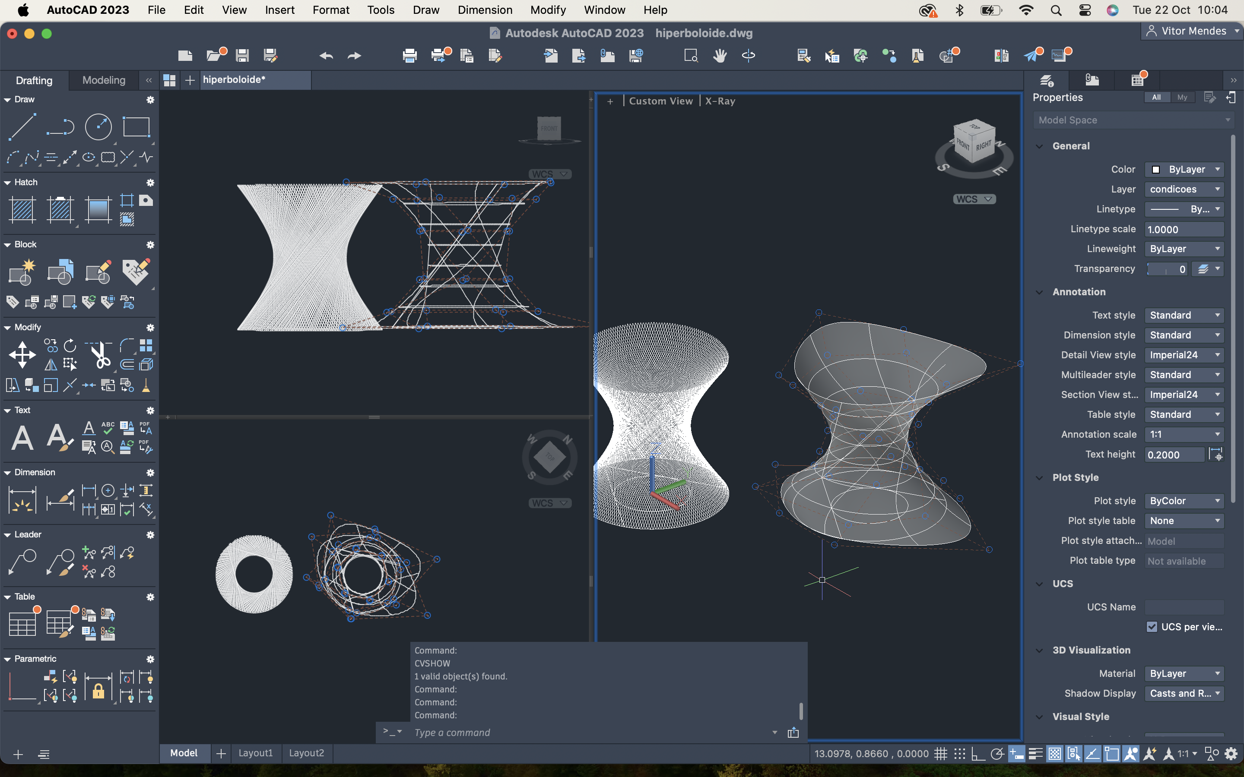Click the All filter button in Properties
Screen dimensions: 1244x777
click(x=1156, y=97)
